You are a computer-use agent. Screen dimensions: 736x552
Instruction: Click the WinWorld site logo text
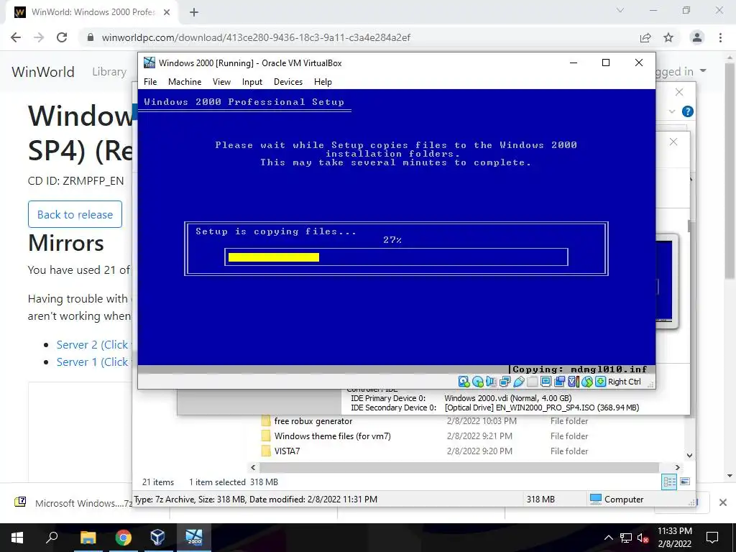43,72
